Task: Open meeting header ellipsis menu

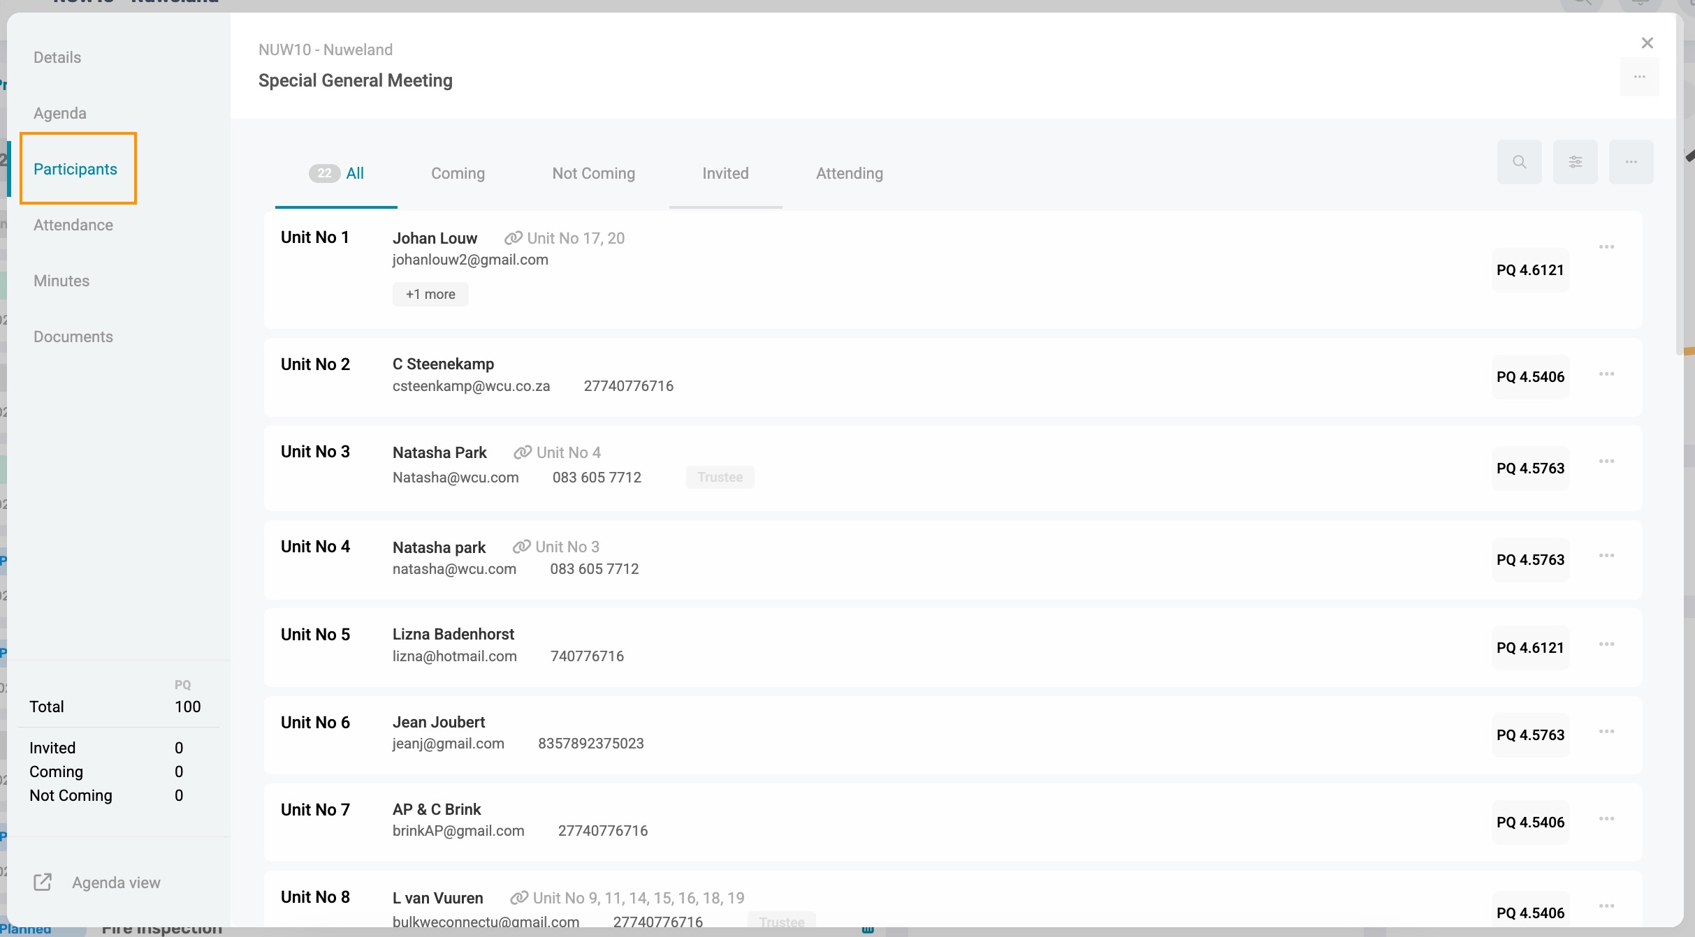Action: click(x=1639, y=77)
